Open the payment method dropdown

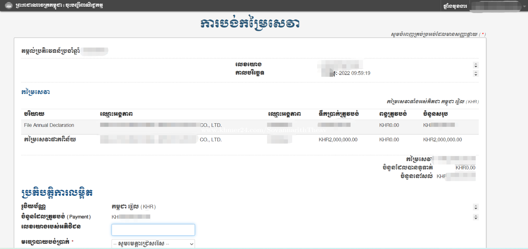click(x=153, y=244)
